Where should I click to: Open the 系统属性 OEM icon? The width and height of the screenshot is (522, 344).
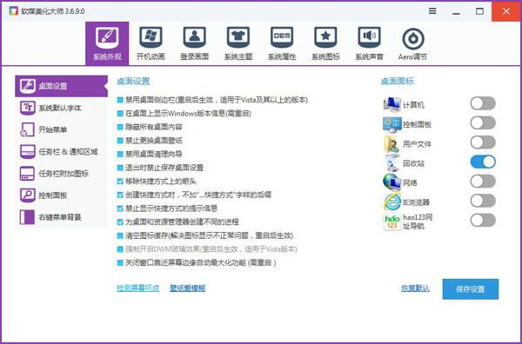[282, 38]
